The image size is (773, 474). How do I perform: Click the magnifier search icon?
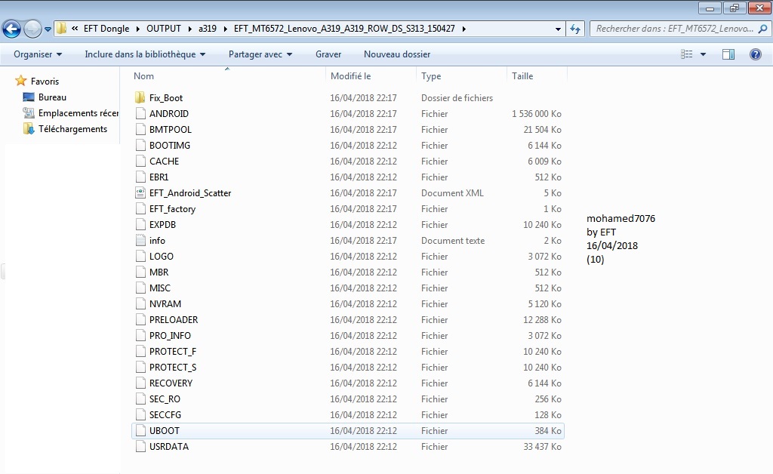(762, 29)
